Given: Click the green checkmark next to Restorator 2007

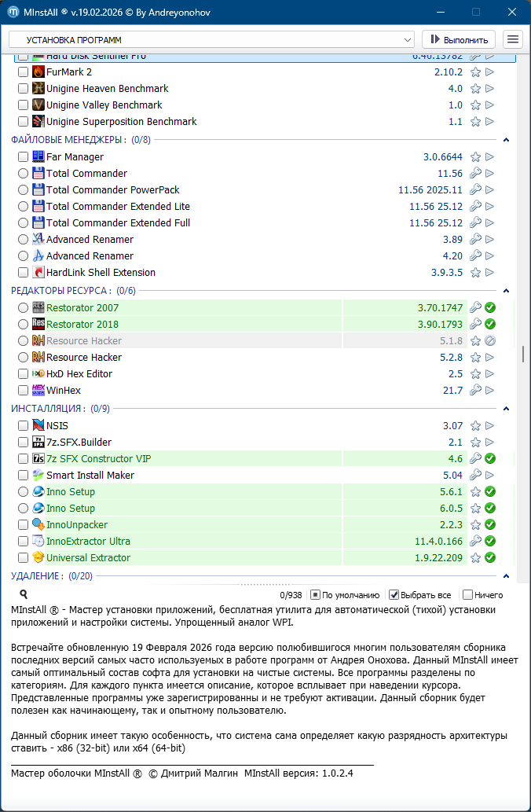Looking at the screenshot, I should click(x=490, y=308).
